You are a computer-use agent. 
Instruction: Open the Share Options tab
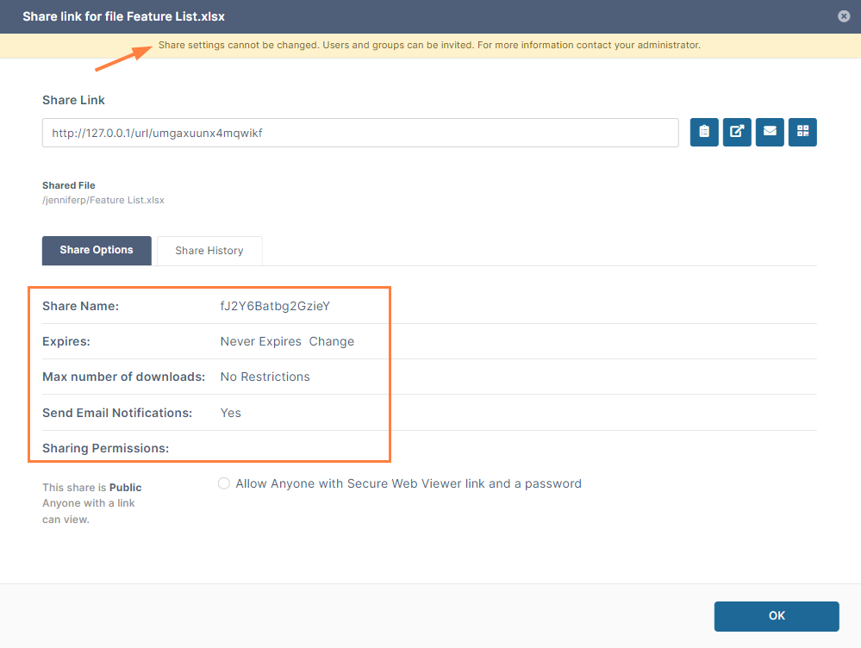coord(97,251)
